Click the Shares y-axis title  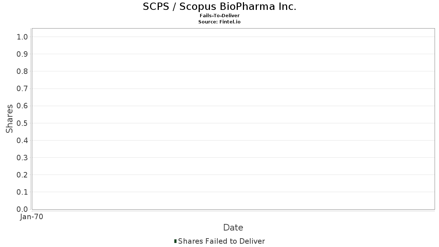pos(10,119)
